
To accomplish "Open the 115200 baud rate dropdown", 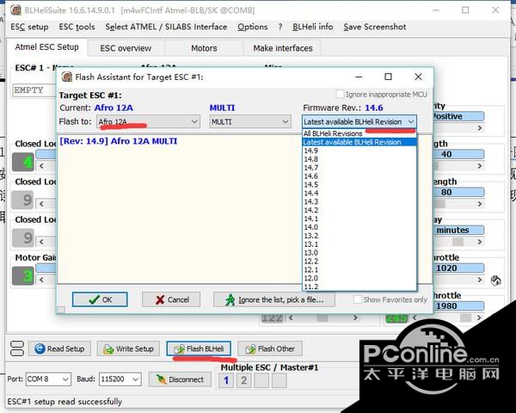I will (x=120, y=379).
